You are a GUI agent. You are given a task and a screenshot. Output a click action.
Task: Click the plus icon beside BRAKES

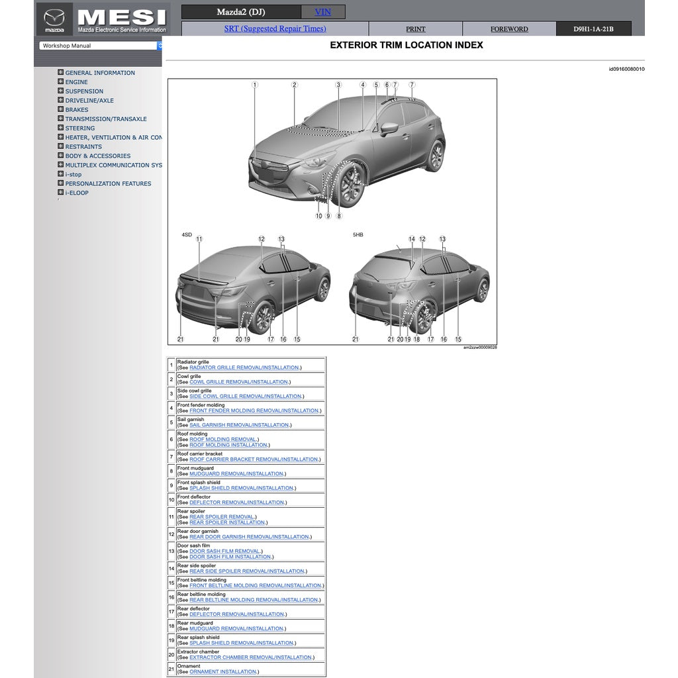tap(60, 109)
